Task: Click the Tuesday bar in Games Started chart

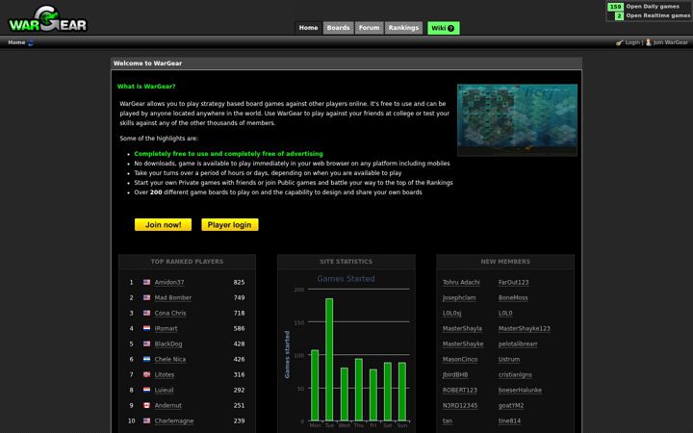Action: [329, 360]
